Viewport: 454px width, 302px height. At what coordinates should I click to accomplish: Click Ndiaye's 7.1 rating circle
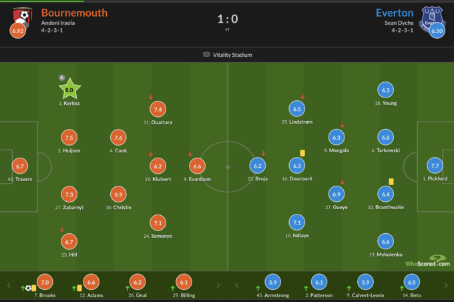click(x=298, y=222)
